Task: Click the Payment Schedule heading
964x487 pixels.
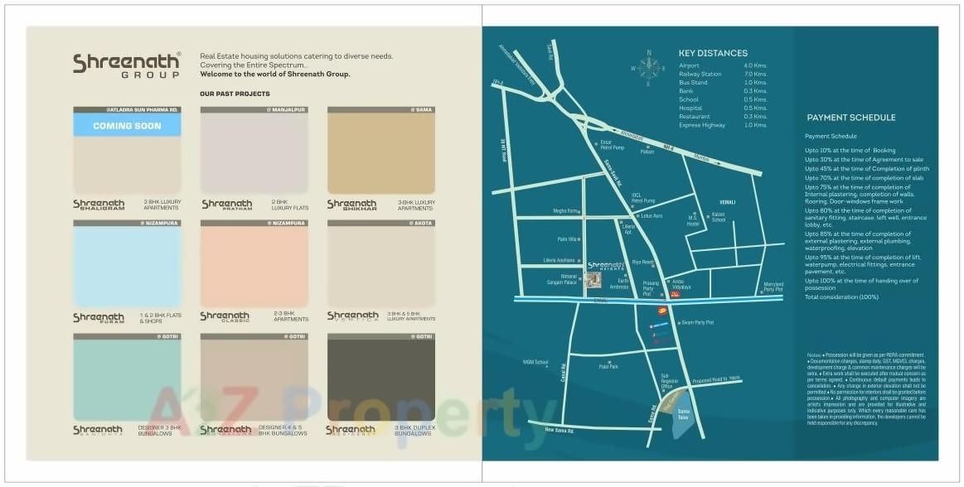Action: click(850, 118)
